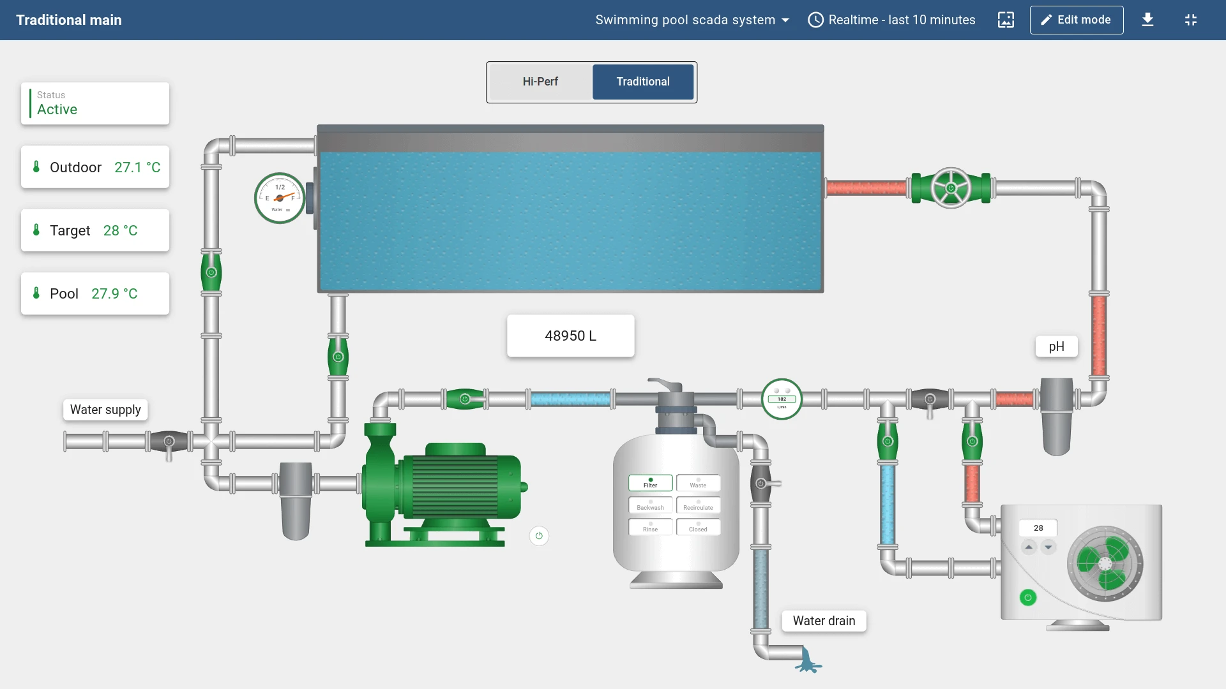Select the Traditional tab
Image resolution: width=1226 pixels, height=689 pixels.
click(x=643, y=82)
